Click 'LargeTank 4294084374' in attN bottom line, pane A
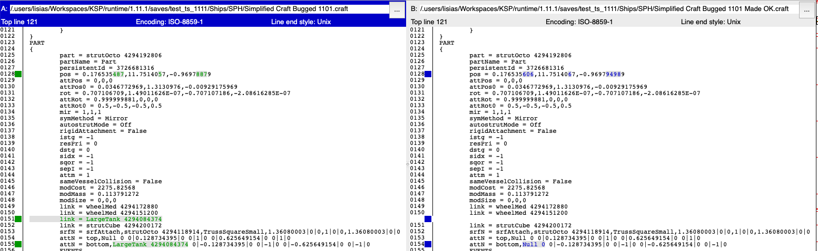818x251 pixels. click(x=150, y=244)
